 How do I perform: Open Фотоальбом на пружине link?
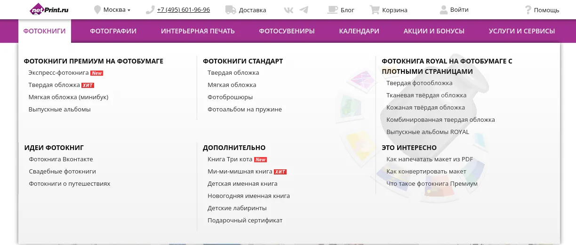[x=245, y=110]
